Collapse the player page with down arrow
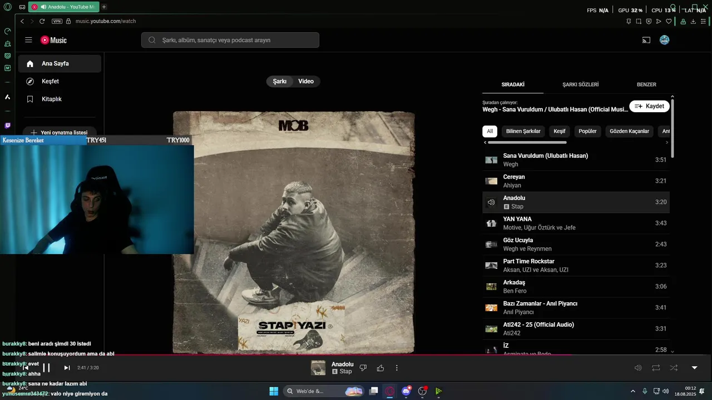Image resolution: width=712 pixels, height=400 pixels. [x=694, y=368]
